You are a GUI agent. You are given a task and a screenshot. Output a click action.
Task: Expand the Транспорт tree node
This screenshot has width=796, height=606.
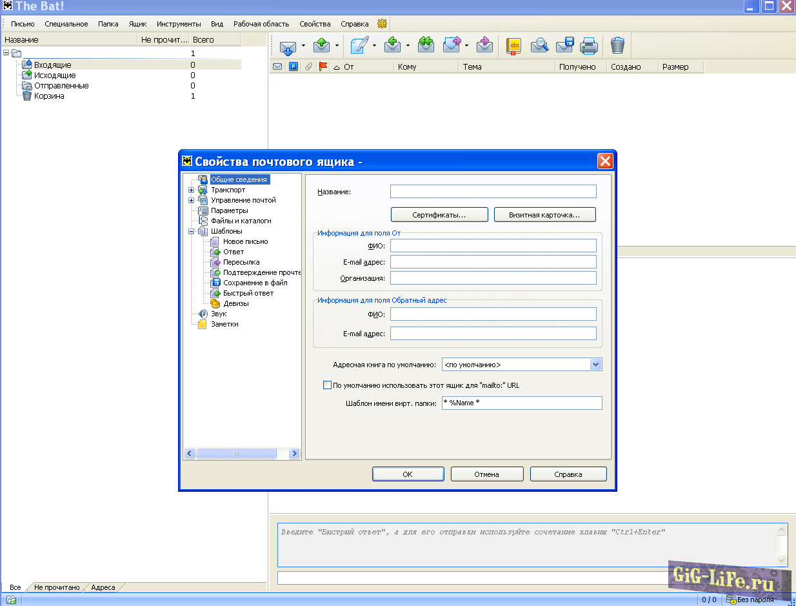click(x=191, y=190)
